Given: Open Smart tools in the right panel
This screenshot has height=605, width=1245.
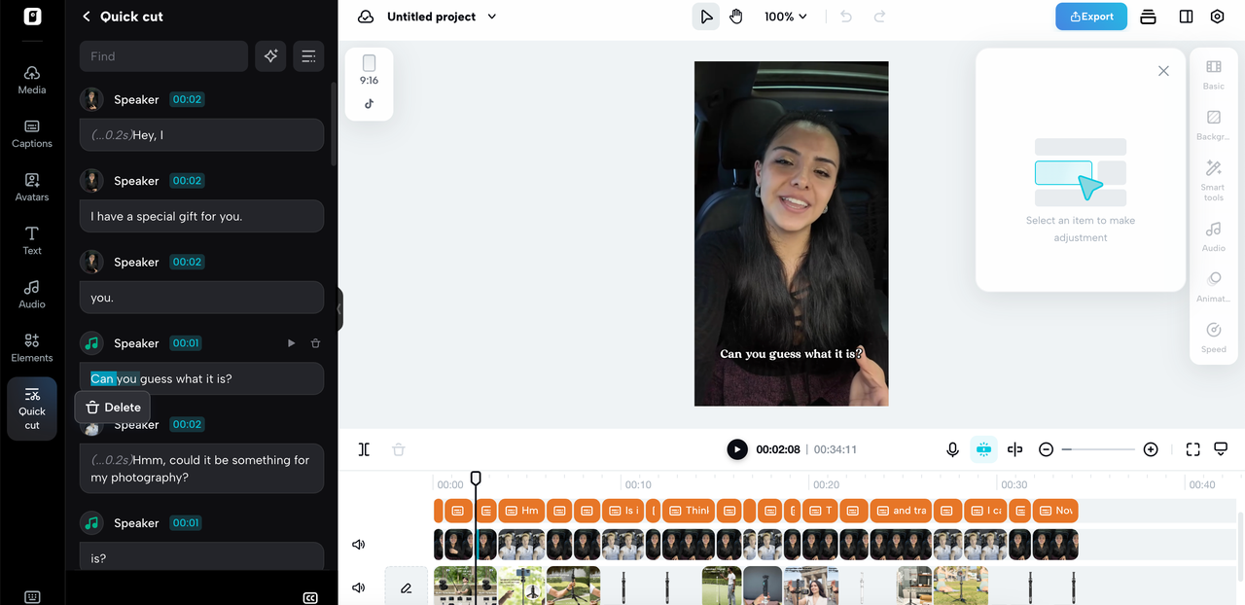Looking at the screenshot, I should (x=1213, y=178).
